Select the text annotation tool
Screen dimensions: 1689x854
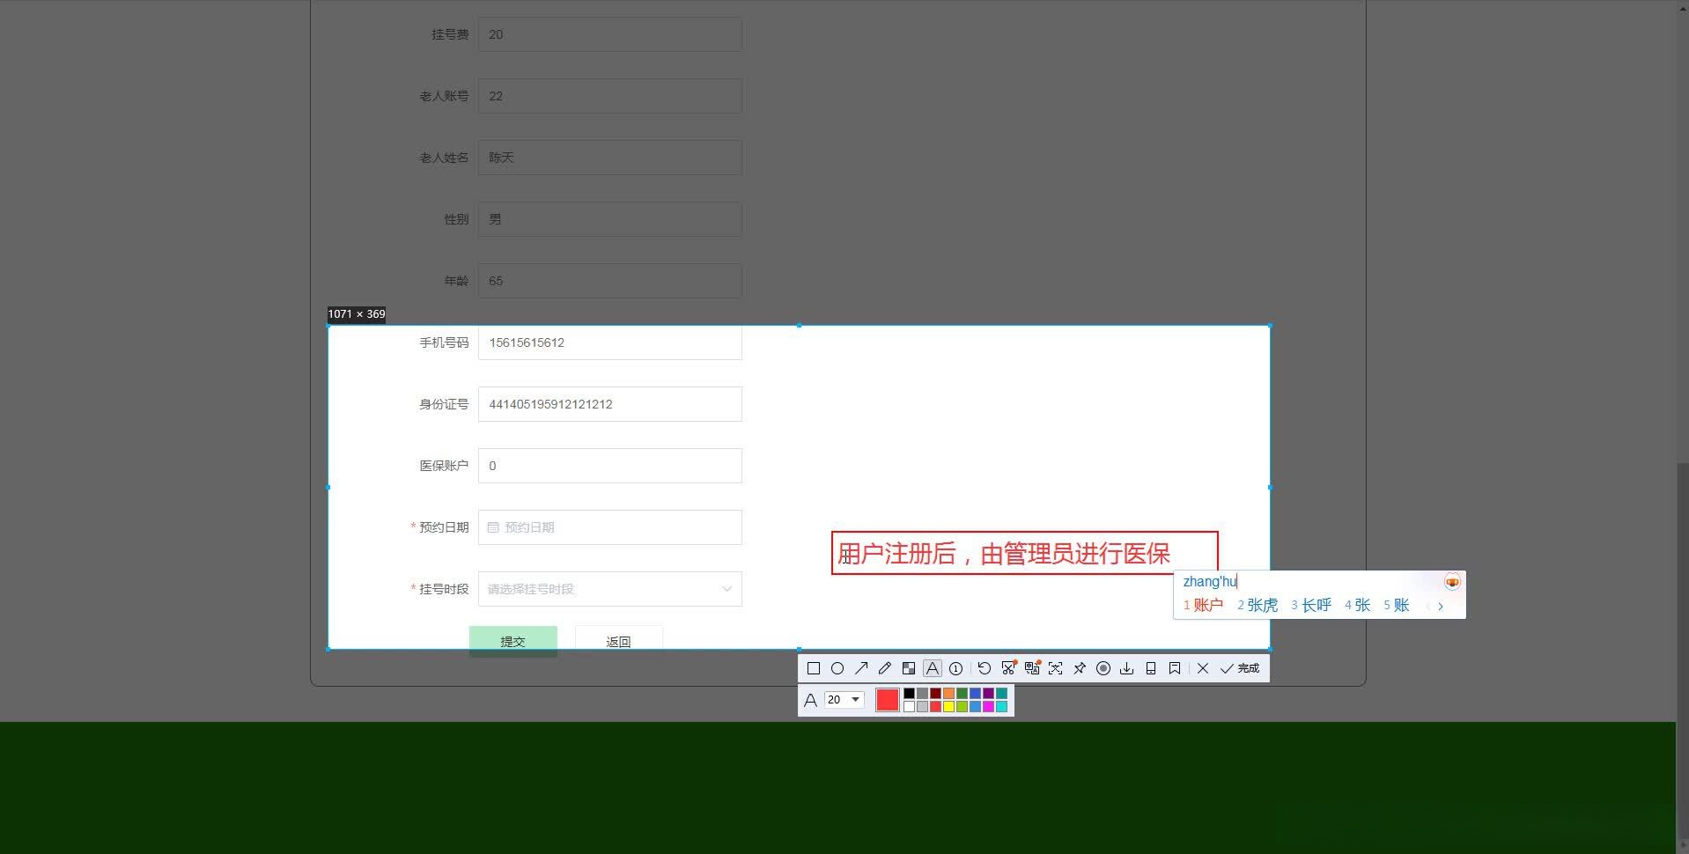[933, 668]
